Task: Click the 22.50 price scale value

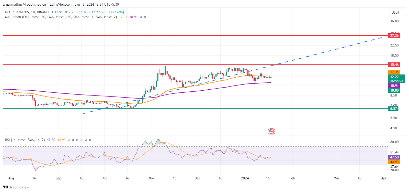Action: coord(394,45)
